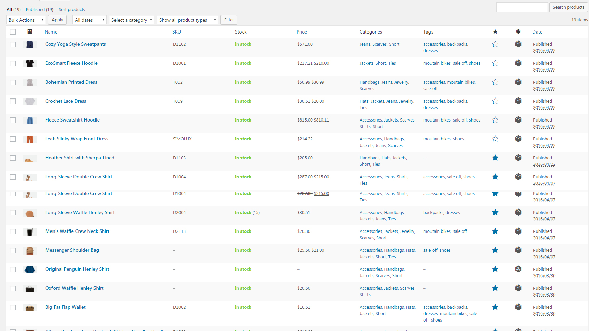The image size is (589, 331).
Task: Open Leah Slinky Wrap Front Dress product
Action: pyautogui.click(x=77, y=139)
